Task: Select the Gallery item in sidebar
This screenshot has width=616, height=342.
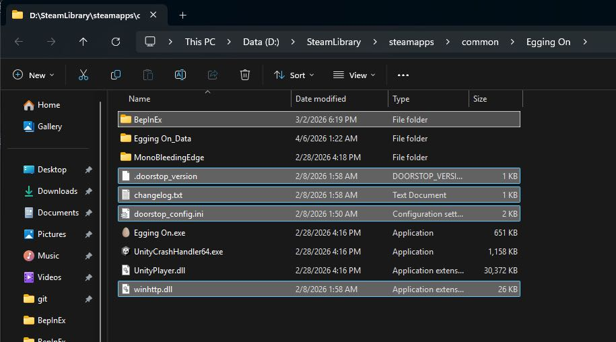Action: tap(50, 127)
